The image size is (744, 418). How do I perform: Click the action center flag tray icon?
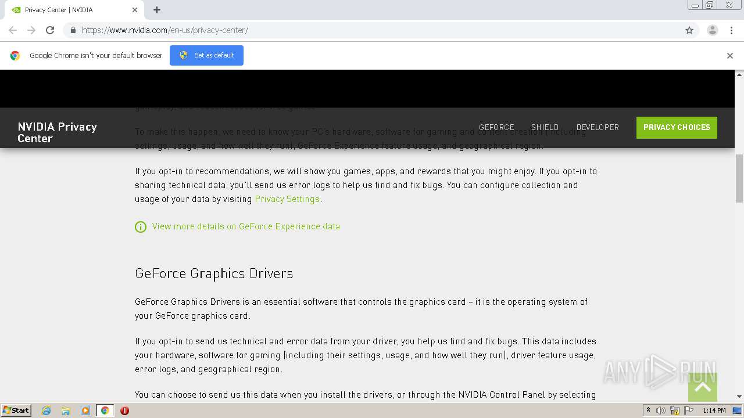click(689, 410)
